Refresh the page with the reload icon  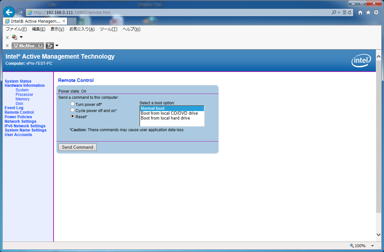click(350, 13)
